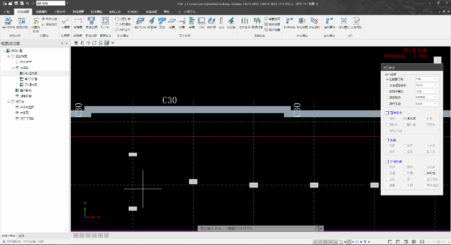Image resolution: width=451 pixels, height=245 pixels.
Task: Toggle the checked checkbox in enclosure structure group
Action: [x=405, y=118]
